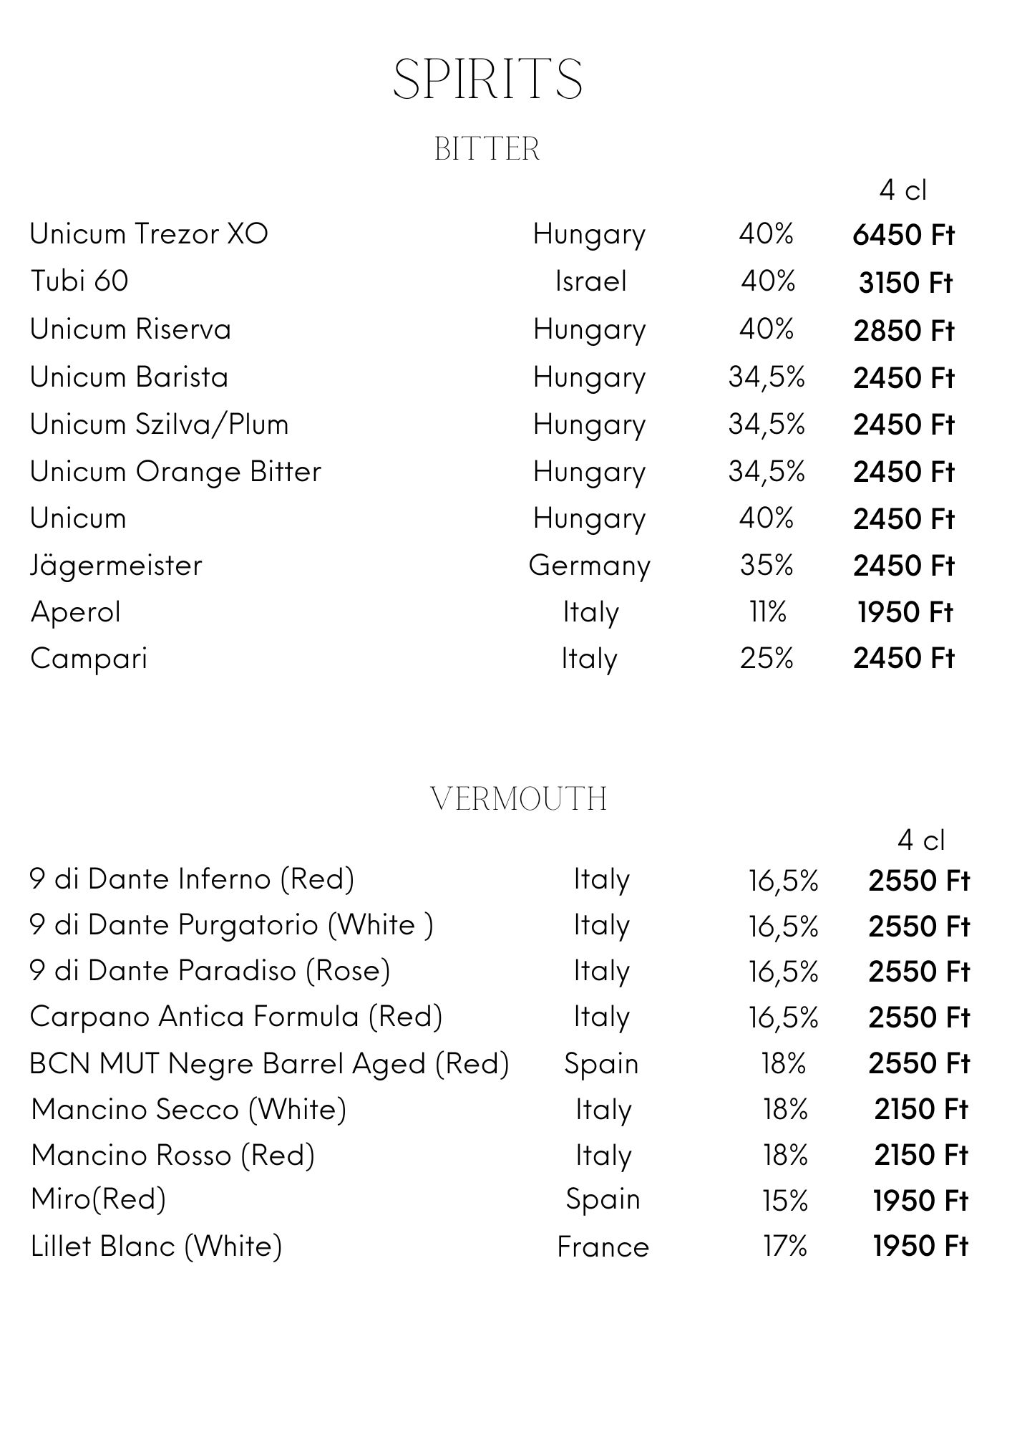Select Aperol in the bitter list
The height and width of the screenshot is (1432, 1012).
click(x=76, y=612)
